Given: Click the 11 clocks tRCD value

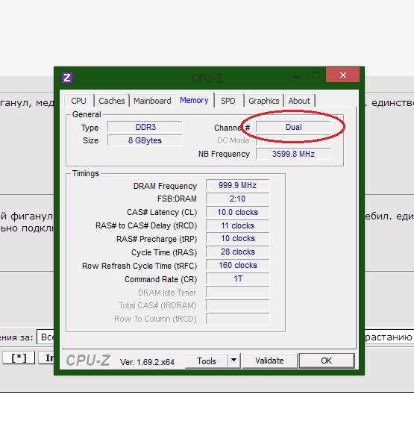Looking at the screenshot, I should [237, 225].
